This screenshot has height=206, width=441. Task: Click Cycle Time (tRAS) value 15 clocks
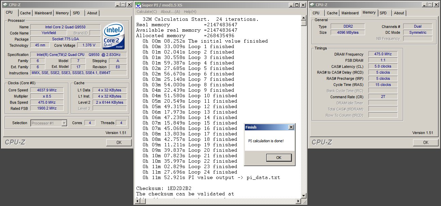coord(383,85)
